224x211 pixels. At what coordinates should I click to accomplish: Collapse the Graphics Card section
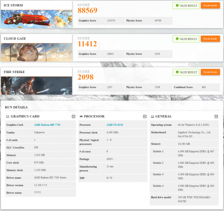(73, 116)
